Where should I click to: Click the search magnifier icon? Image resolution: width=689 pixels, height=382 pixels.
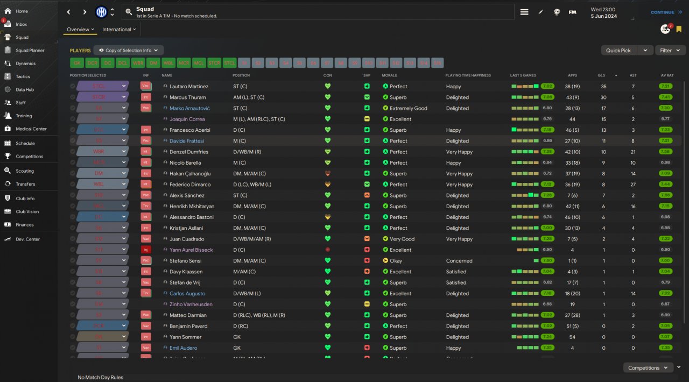129,12
